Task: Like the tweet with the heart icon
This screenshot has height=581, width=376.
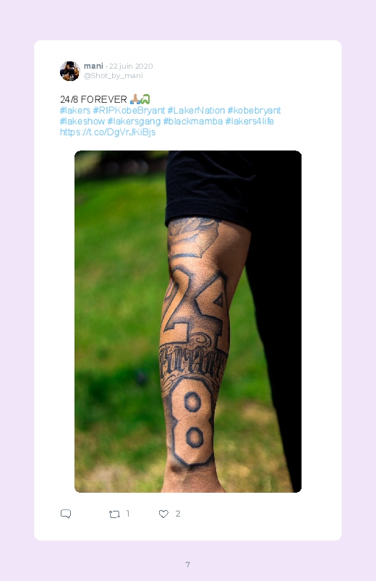Action: point(163,514)
